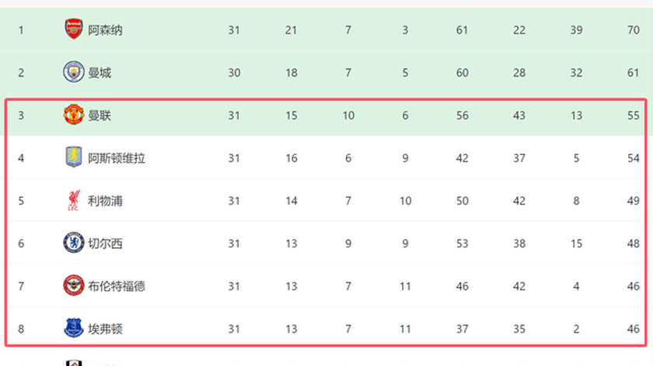
Task: Click rank number 3 in the table
Action: coord(21,116)
